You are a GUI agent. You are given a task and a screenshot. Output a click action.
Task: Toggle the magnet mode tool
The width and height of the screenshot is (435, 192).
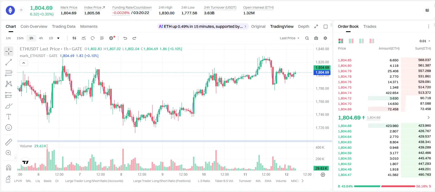pyautogui.click(x=9, y=168)
